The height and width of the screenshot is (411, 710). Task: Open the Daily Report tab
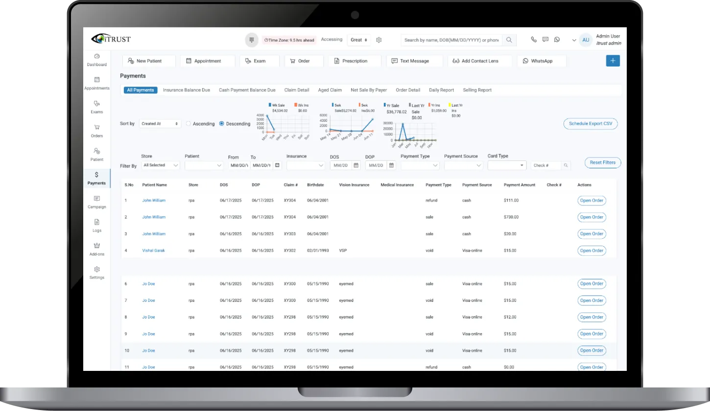442,90
